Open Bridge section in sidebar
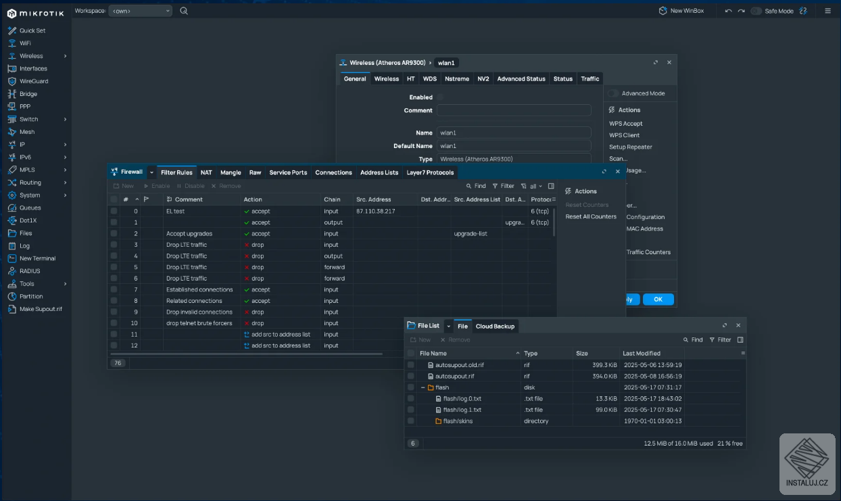841x501 pixels. click(x=28, y=94)
